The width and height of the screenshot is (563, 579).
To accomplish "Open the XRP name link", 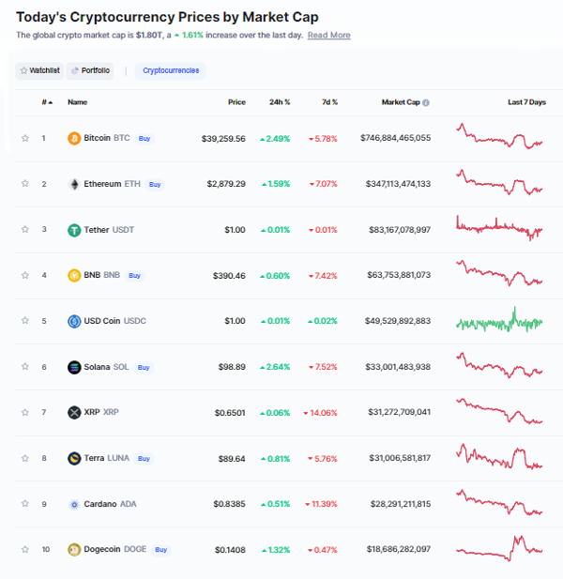I will (92, 412).
